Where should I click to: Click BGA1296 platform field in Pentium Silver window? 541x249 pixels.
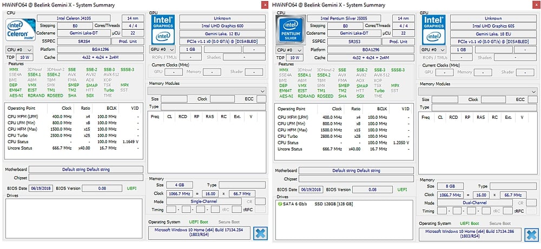click(x=371, y=50)
